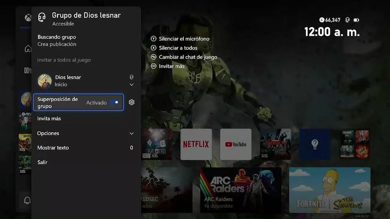This screenshot has width=390, height=219.
Task: Select Dios lesnar avatar picture
Action: point(44,81)
